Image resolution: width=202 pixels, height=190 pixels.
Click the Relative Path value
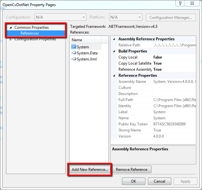174,45
